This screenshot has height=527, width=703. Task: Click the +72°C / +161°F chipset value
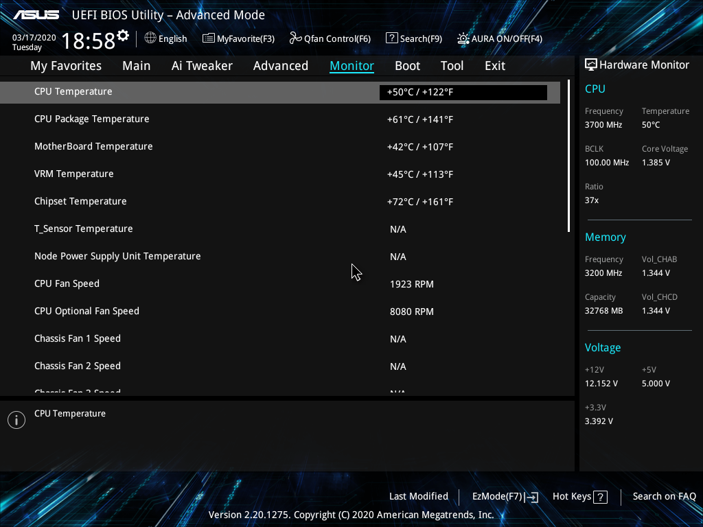pos(420,202)
